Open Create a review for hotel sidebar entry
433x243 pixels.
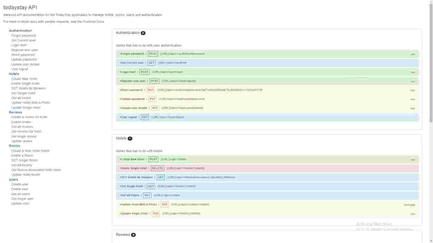(x=29, y=117)
